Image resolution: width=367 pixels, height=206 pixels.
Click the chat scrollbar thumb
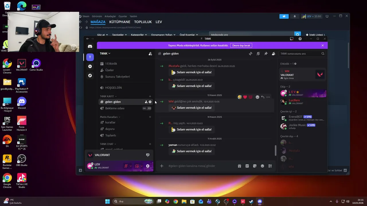pos(276,150)
